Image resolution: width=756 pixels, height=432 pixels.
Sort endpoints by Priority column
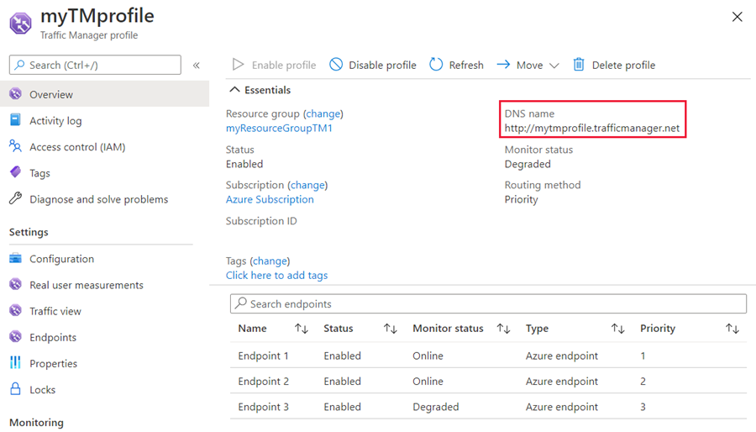[x=732, y=329]
